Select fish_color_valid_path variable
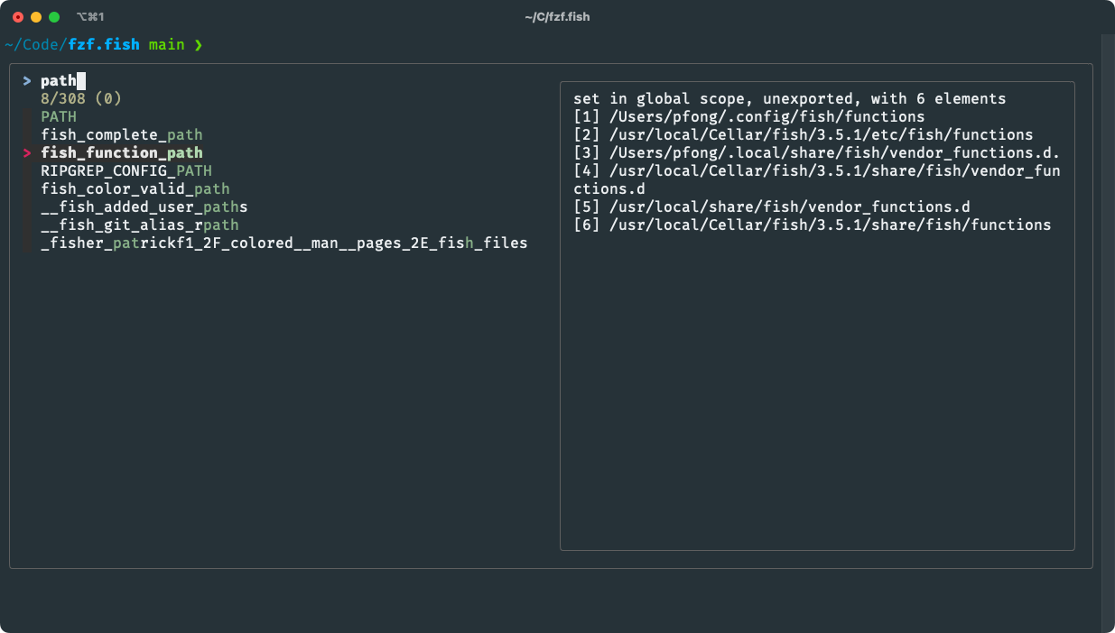 pyautogui.click(x=135, y=189)
